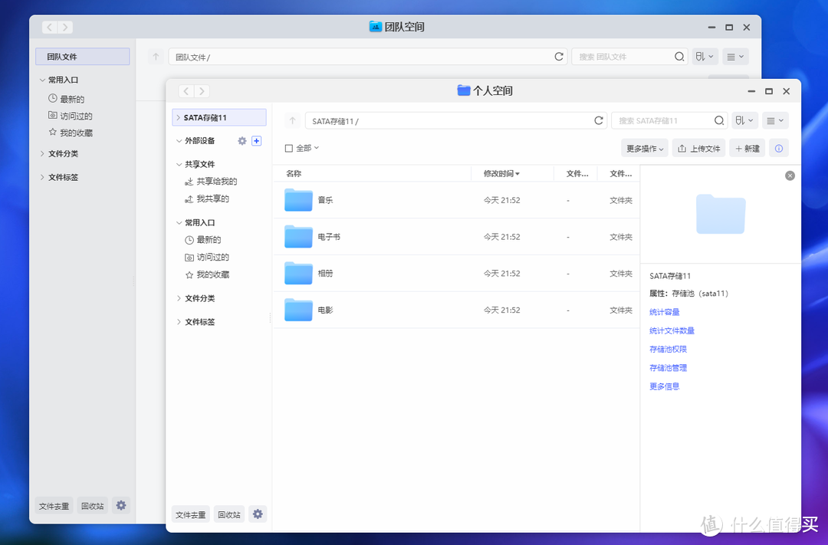Open the settings gear next to 外部设备
Screen dimensions: 828x545
pyautogui.click(x=242, y=141)
